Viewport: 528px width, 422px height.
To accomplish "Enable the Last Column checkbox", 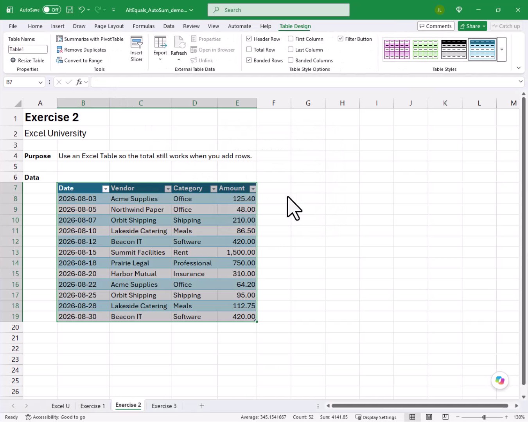I will click(291, 49).
